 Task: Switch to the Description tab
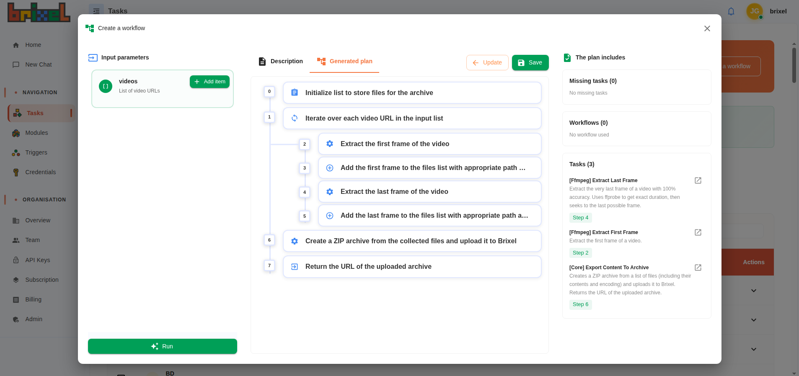[281, 61]
